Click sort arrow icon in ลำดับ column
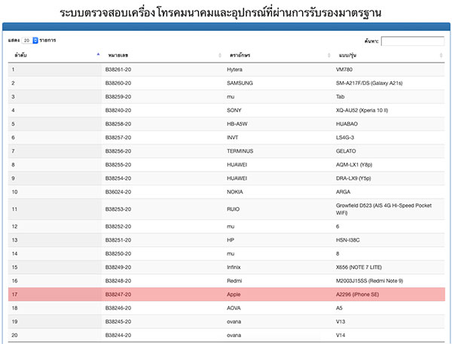This screenshot has height=344, width=452. point(97,55)
